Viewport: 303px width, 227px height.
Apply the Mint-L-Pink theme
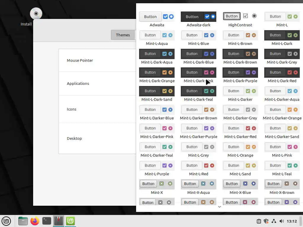click(x=282, y=150)
